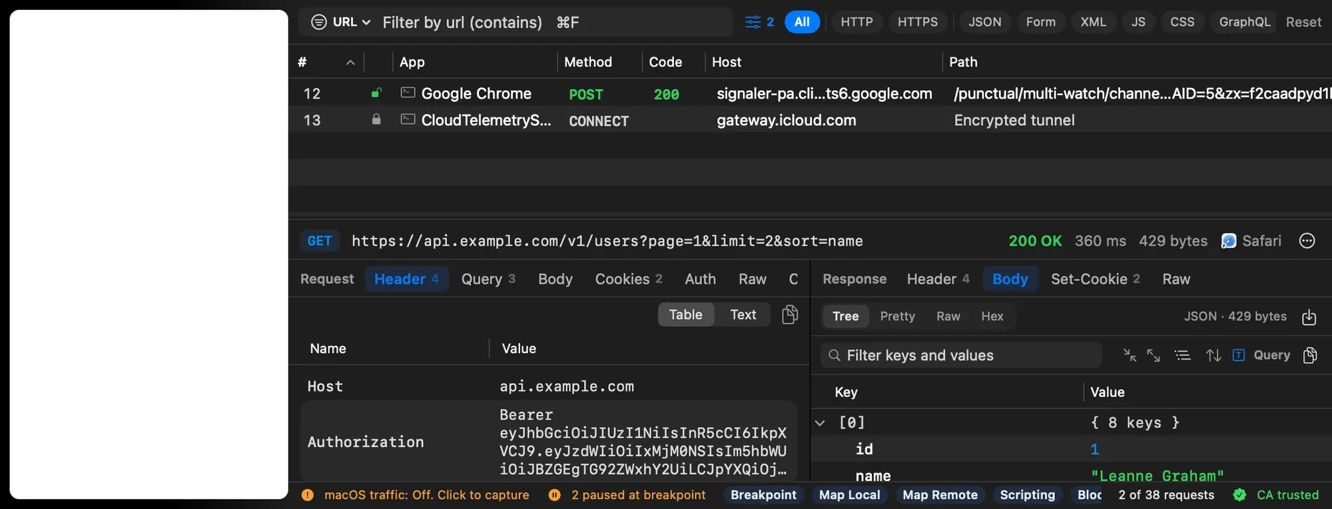Click the orange macOS traffic warning icon

pyautogui.click(x=308, y=495)
